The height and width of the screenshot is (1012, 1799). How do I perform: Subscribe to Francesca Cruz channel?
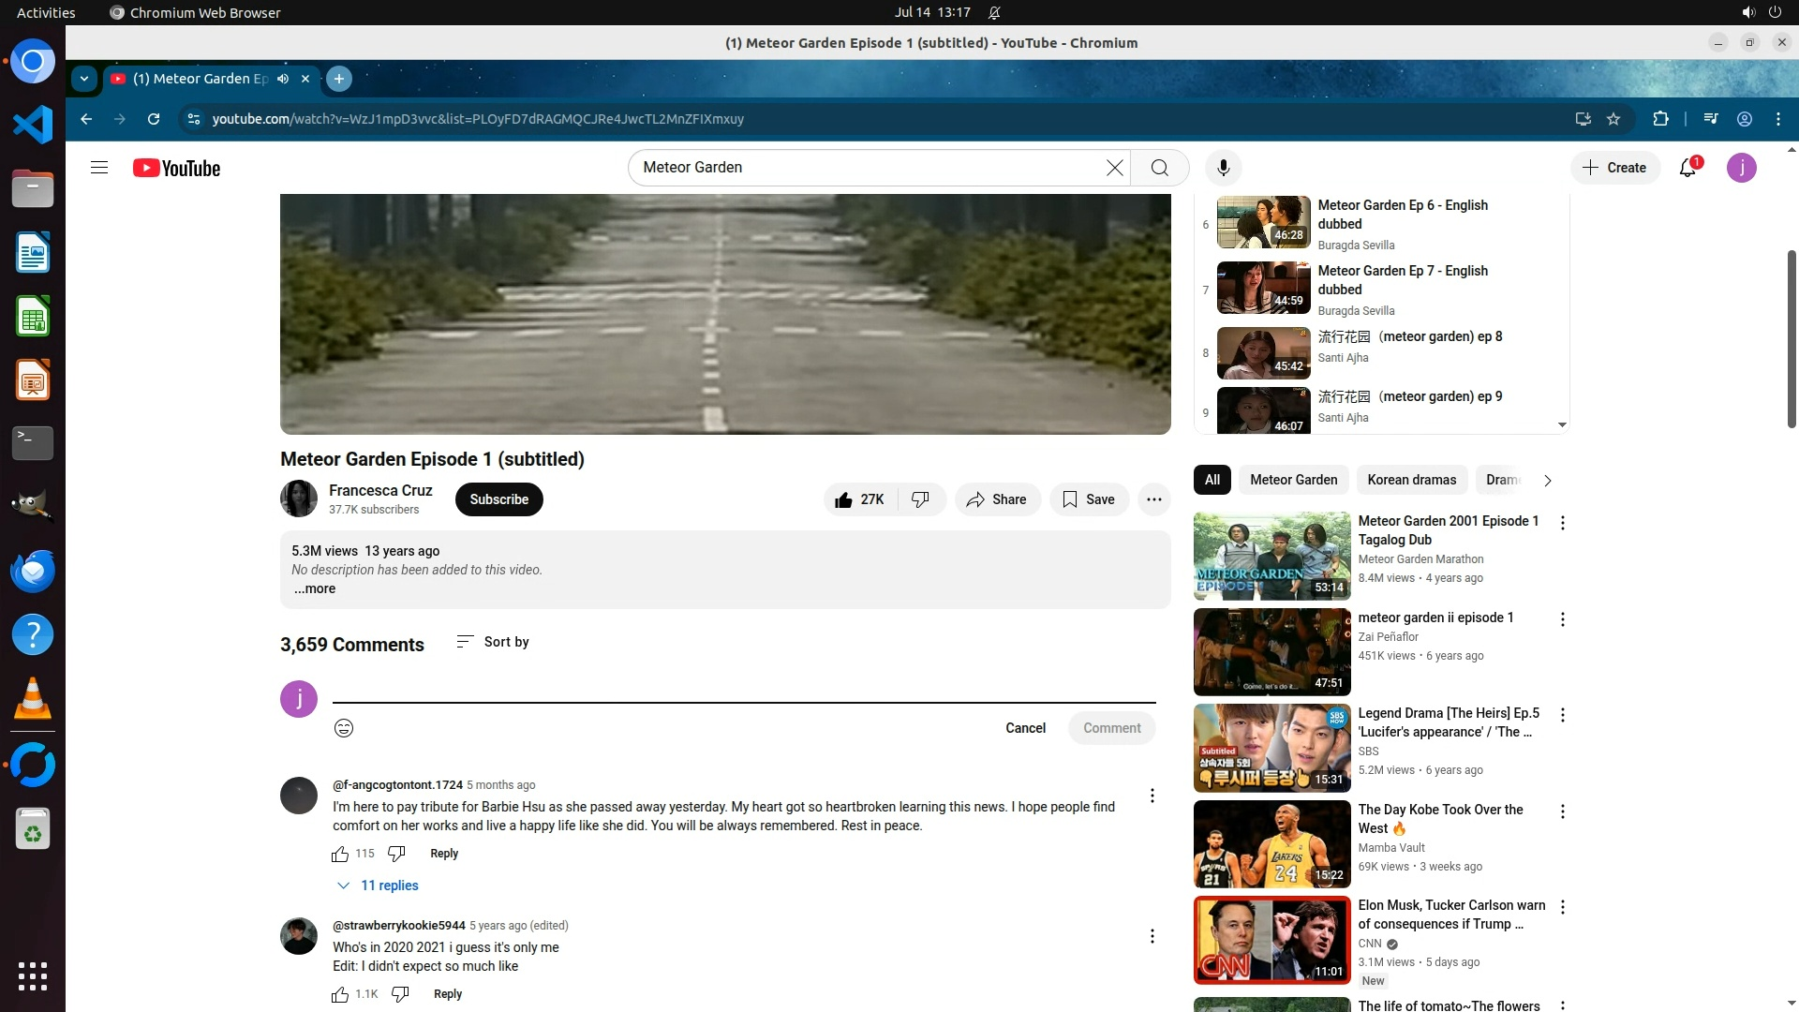pos(498,499)
